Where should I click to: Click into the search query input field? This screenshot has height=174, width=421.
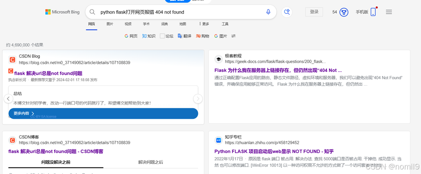click(180, 12)
